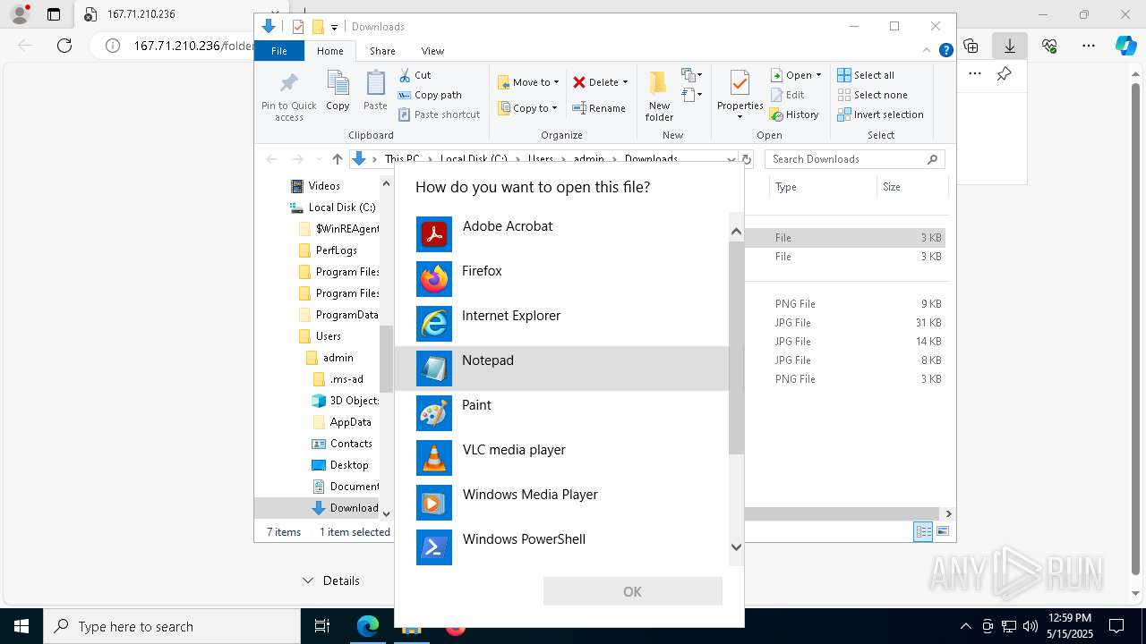Select VLC media player icon
The image size is (1146, 644).
pyautogui.click(x=434, y=458)
